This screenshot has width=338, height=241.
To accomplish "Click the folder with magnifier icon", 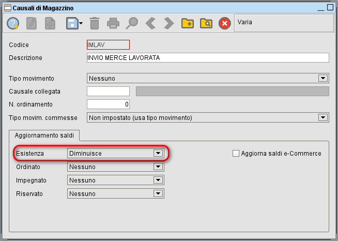I will point(206,23).
